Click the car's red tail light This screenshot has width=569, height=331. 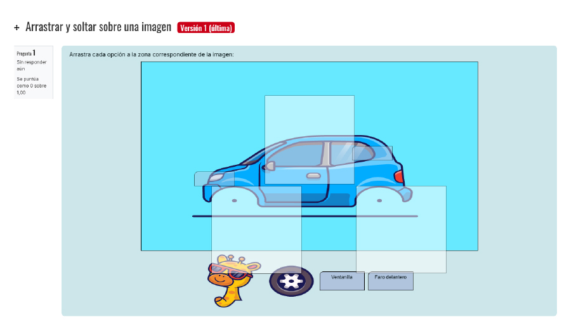(x=399, y=176)
